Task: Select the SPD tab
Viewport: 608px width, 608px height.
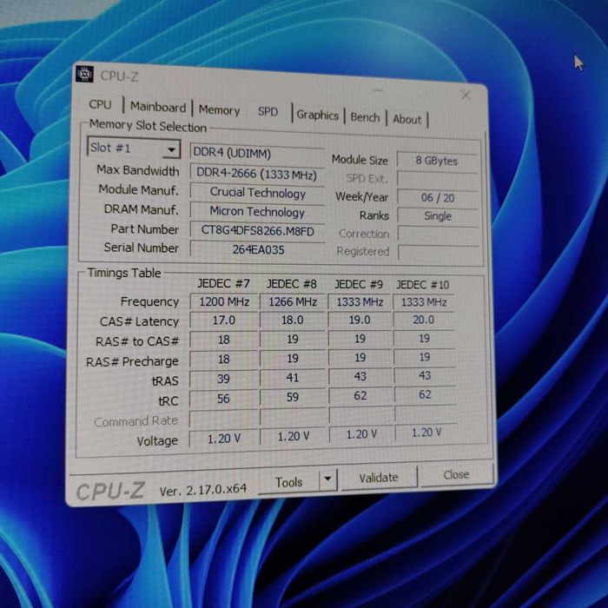Action: [x=268, y=112]
